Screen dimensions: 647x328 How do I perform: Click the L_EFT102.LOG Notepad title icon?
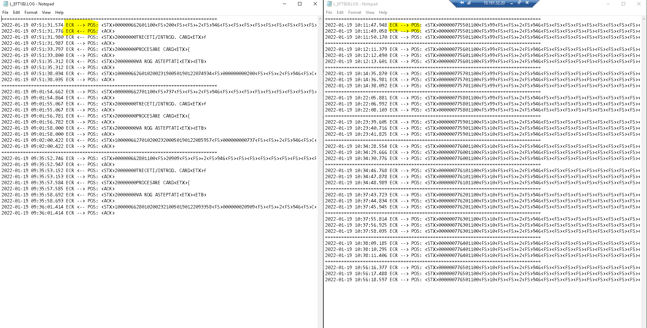[x=5, y=4]
